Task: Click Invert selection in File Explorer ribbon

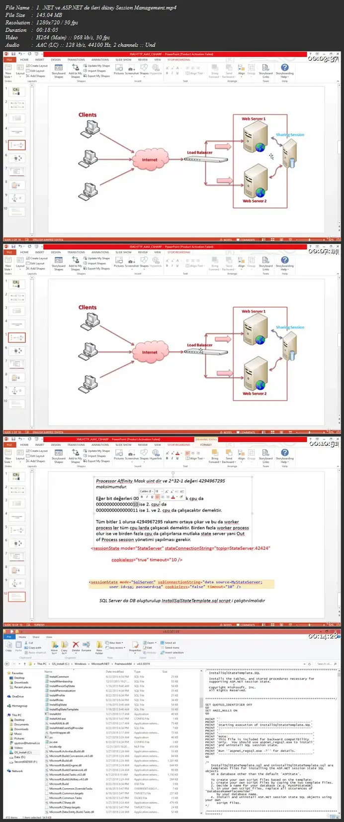Action: (173, 652)
